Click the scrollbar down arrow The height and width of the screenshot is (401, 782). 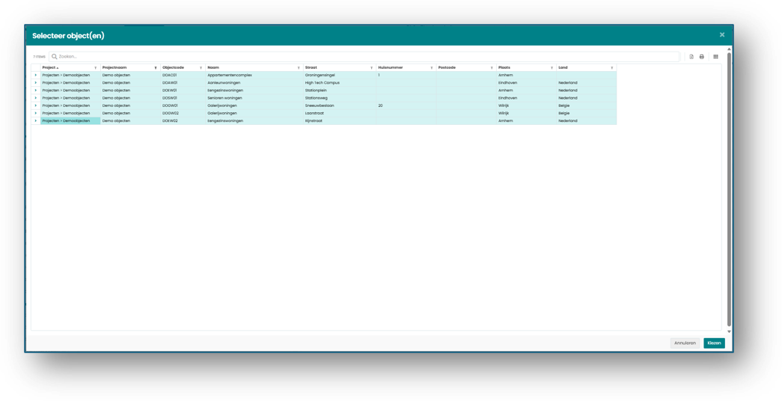click(729, 331)
